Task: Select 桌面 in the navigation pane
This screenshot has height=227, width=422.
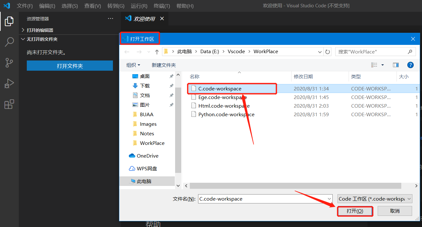Action: tap(145, 76)
